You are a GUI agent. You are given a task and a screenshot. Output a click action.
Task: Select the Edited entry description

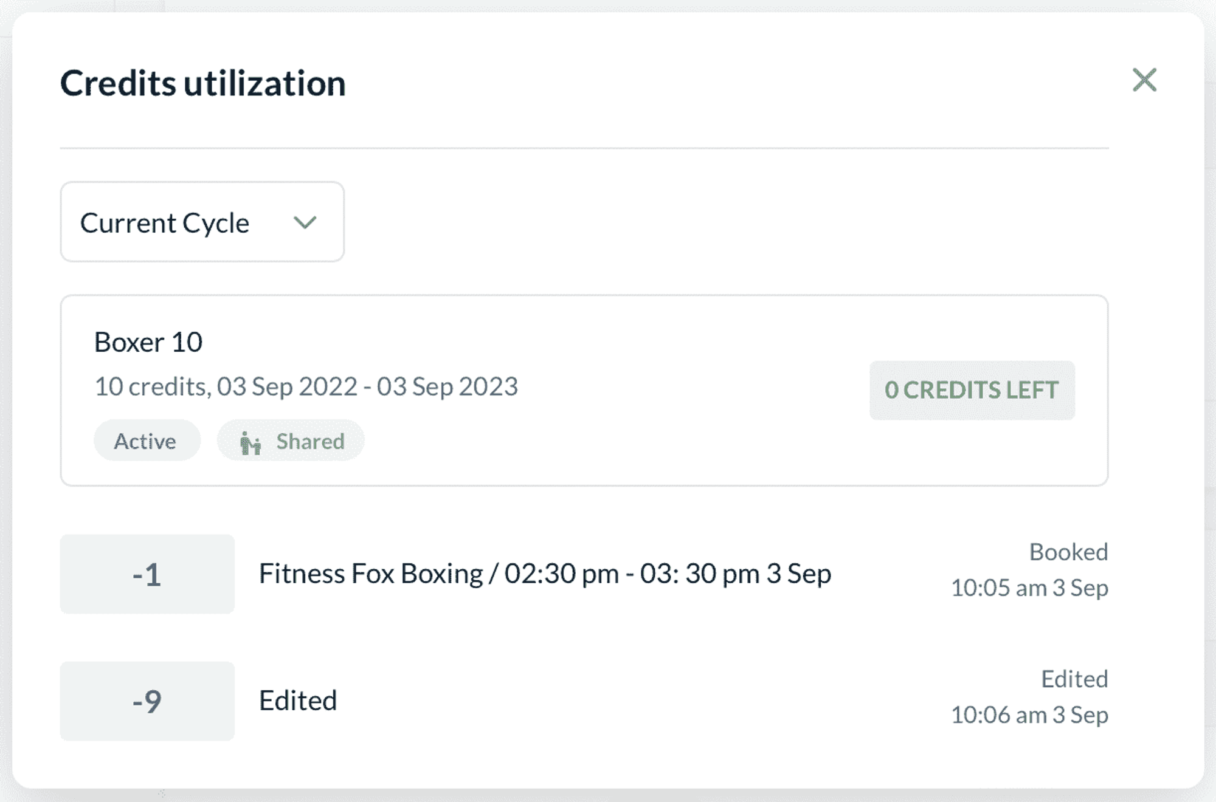click(x=298, y=701)
